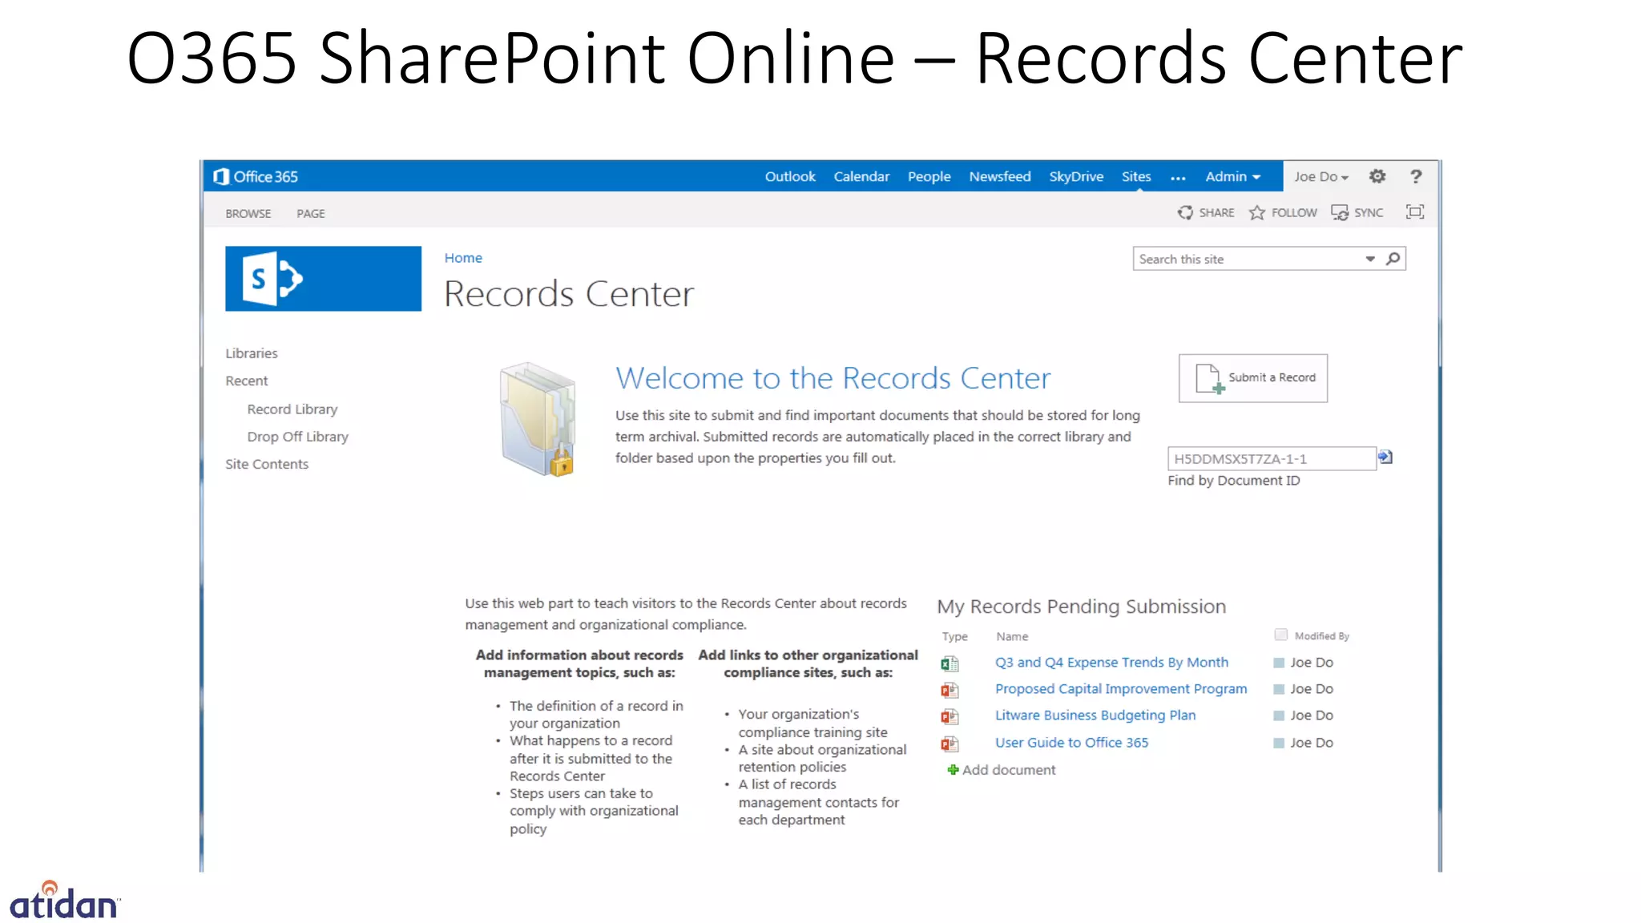Switch to the PAGE ribbon tab
This screenshot has height=923, width=1641.
pyautogui.click(x=310, y=213)
